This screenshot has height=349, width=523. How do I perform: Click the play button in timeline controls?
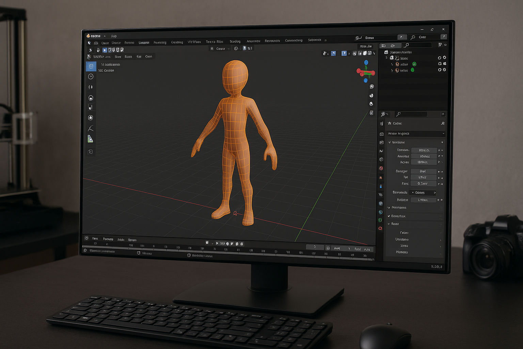click(217, 243)
